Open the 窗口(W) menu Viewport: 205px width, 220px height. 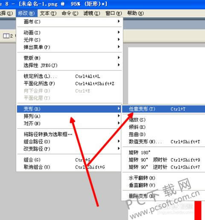[114, 13]
